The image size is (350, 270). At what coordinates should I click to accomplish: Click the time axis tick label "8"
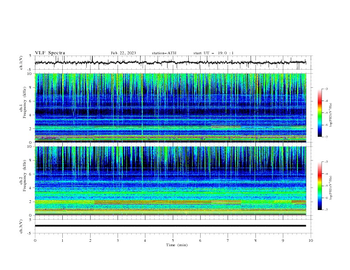point(255,240)
